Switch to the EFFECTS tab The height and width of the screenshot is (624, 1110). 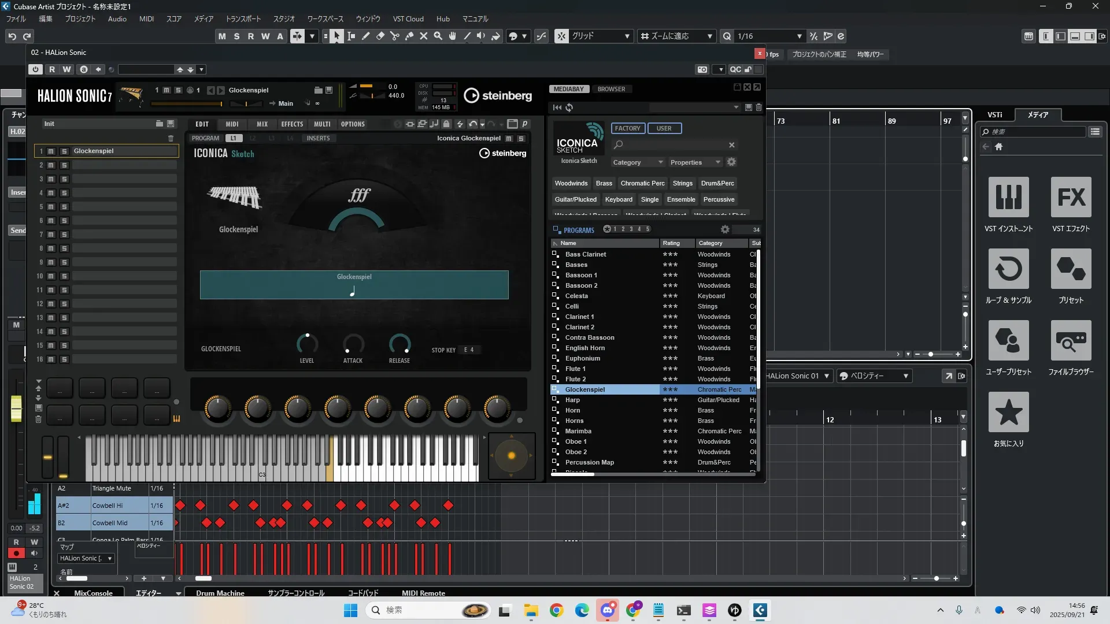(292, 124)
